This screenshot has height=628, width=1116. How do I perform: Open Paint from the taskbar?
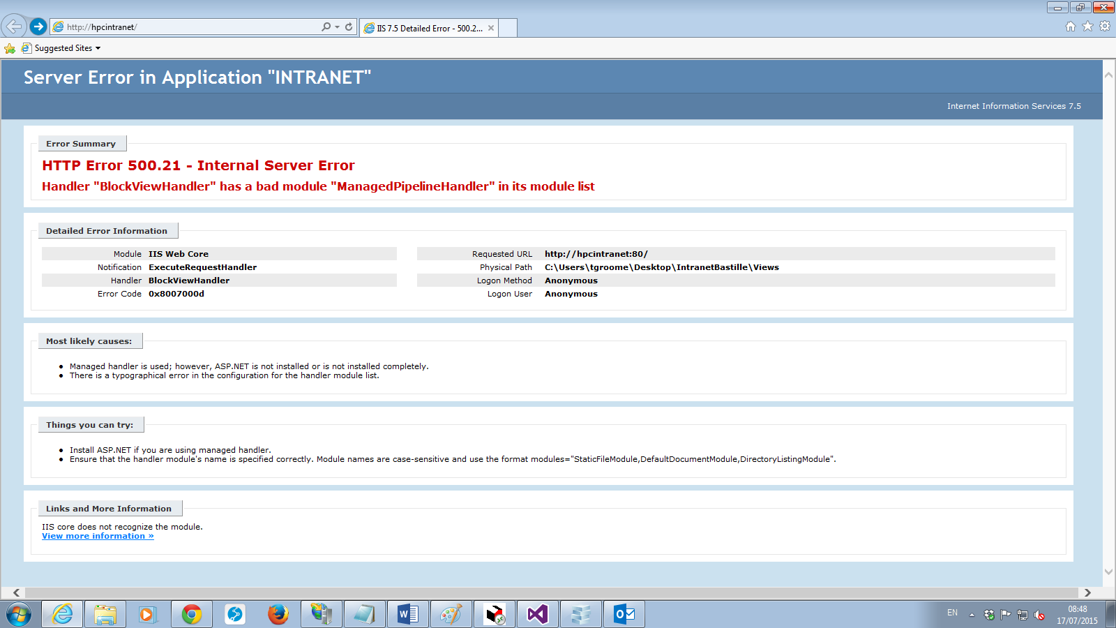point(451,614)
